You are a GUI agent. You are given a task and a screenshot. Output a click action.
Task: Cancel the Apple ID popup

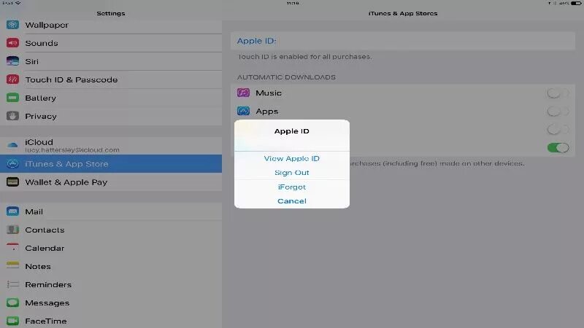pos(291,201)
